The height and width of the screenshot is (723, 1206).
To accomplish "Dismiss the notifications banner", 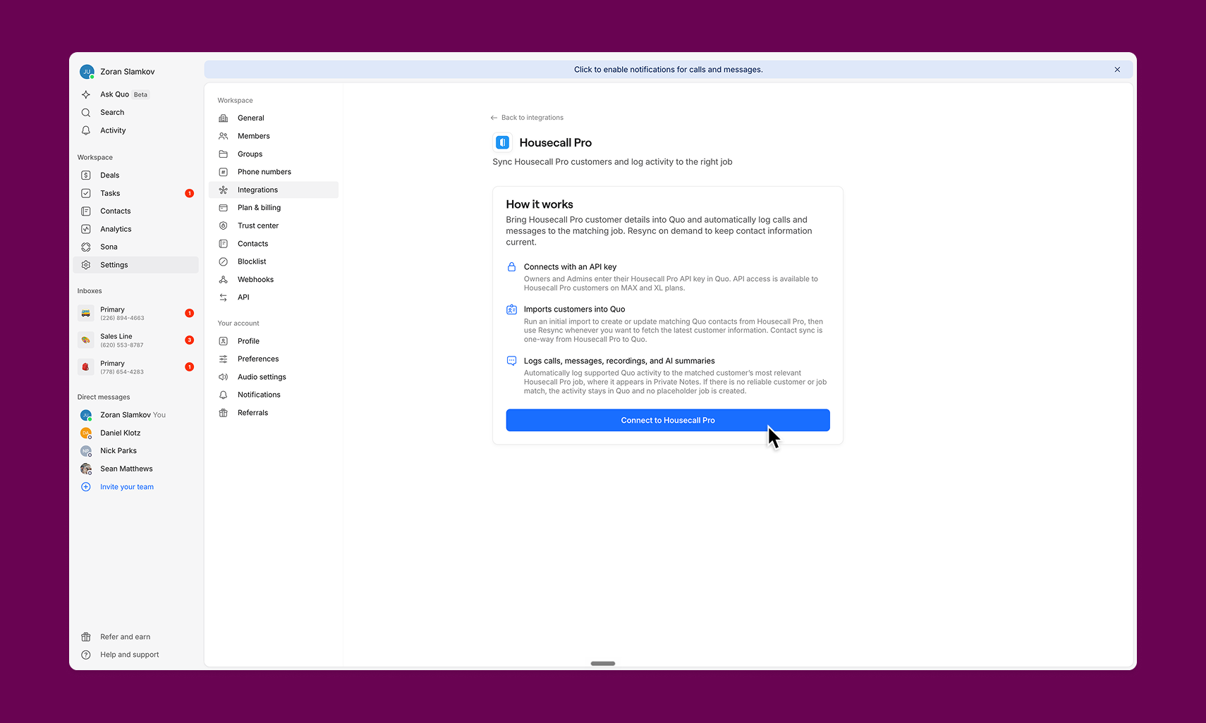I will click(x=1117, y=70).
